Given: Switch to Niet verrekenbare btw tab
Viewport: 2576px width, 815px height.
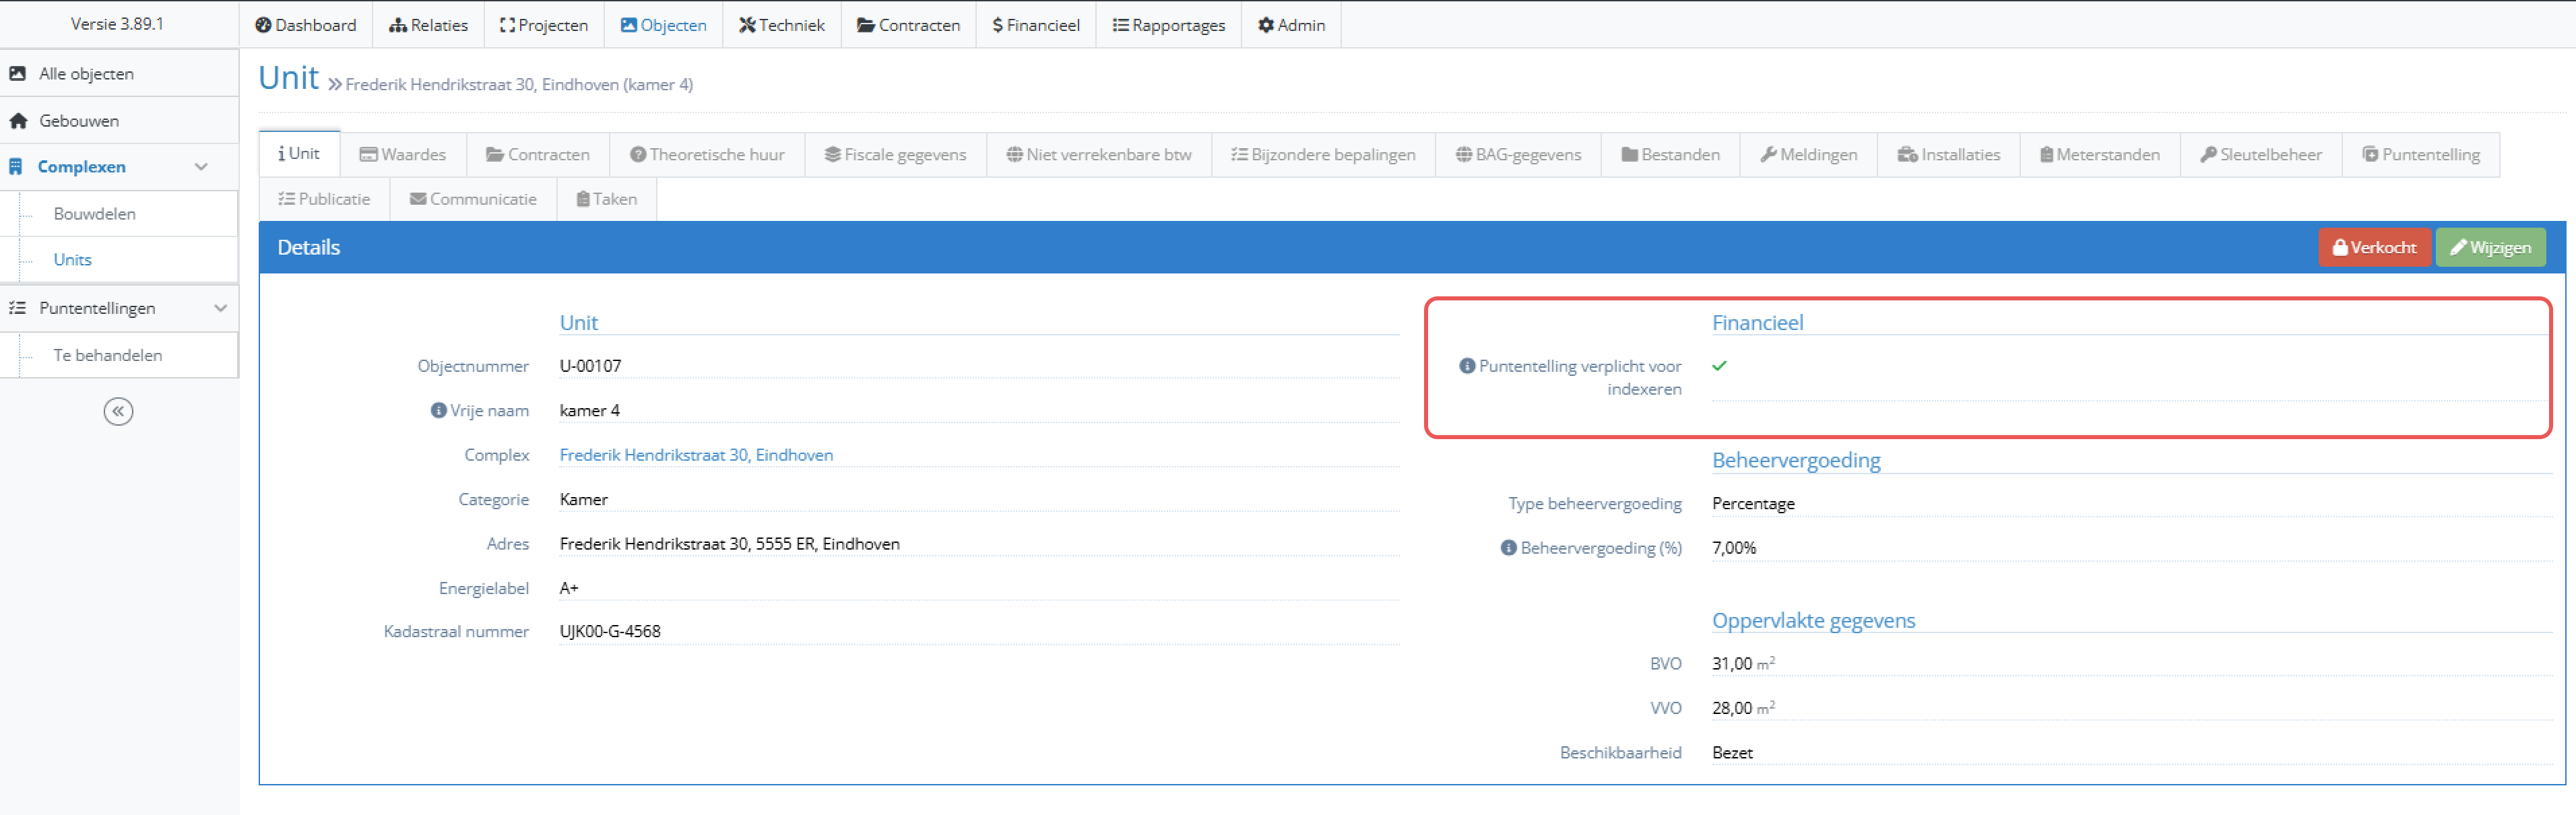Looking at the screenshot, I should click(1099, 154).
